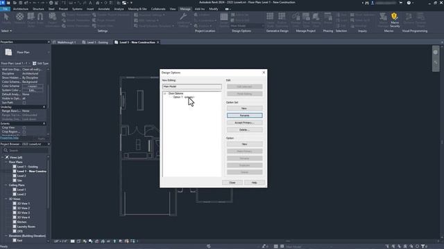Open the view navigation wheel icon

[435, 53]
